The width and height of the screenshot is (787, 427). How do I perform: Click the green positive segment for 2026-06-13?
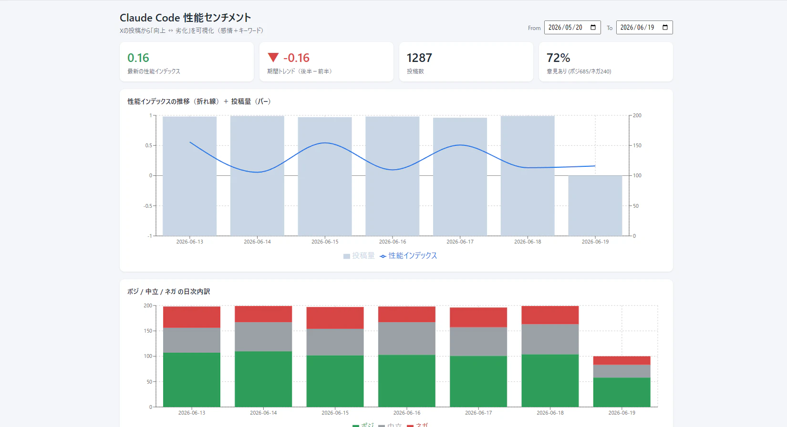pyautogui.click(x=192, y=380)
